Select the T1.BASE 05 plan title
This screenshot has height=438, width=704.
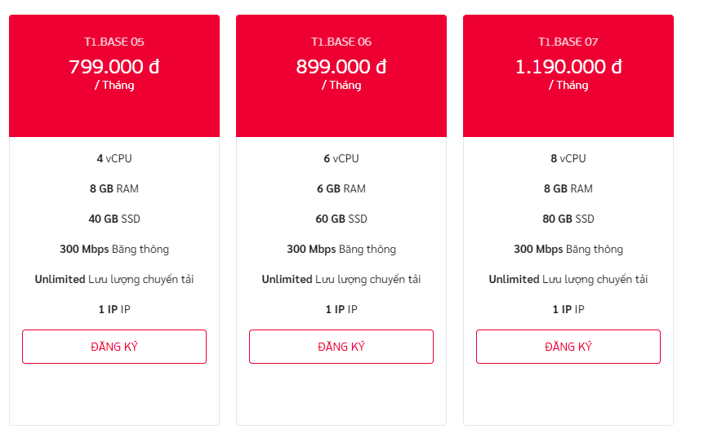tap(114, 42)
